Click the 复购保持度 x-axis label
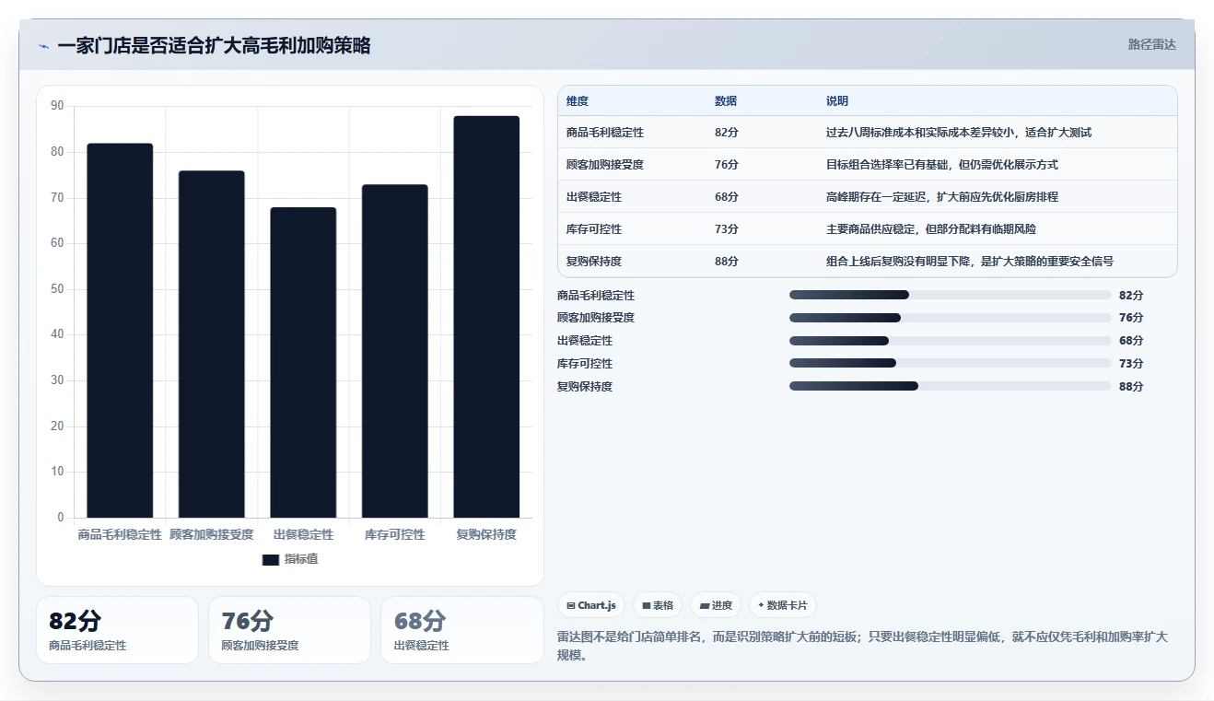 tap(486, 534)
